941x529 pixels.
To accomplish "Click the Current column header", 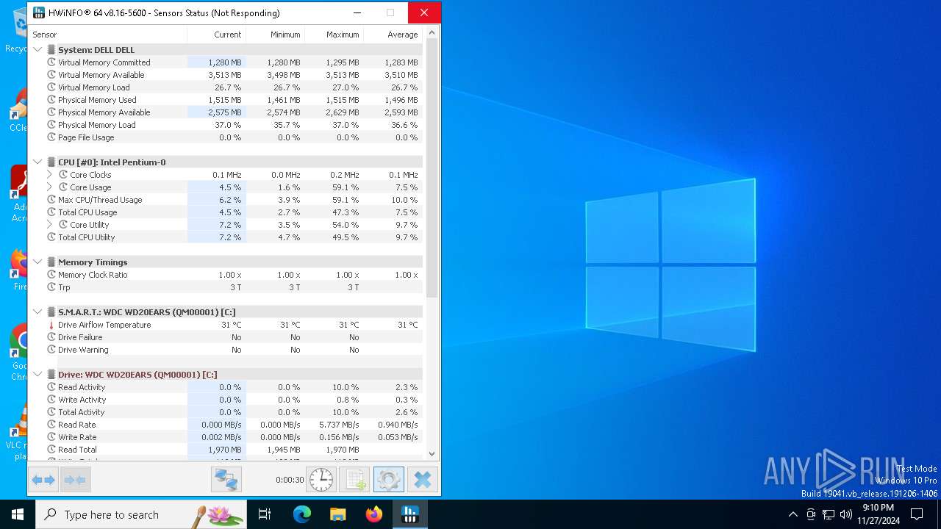I will pyautogui.click(x=216, y=35).
